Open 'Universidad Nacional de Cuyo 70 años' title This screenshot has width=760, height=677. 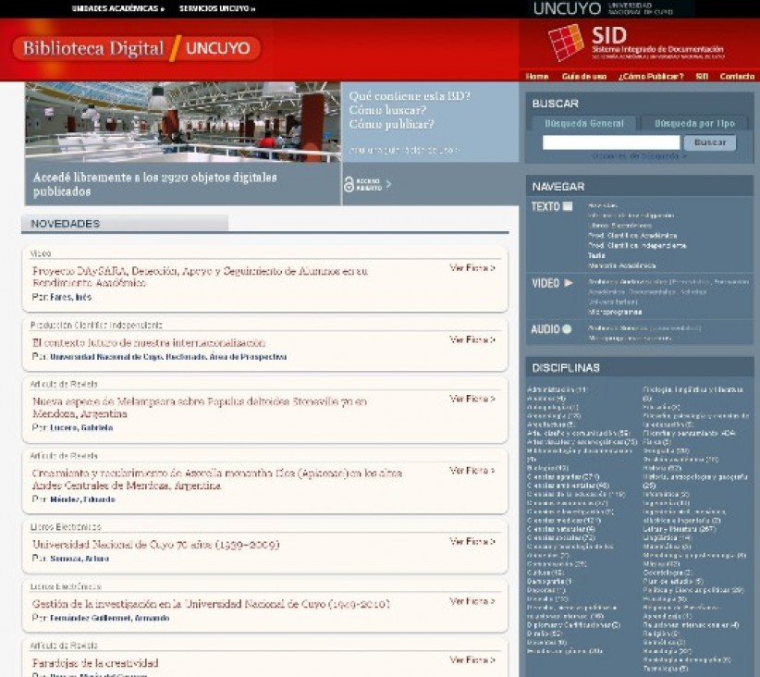coord(155,545)
